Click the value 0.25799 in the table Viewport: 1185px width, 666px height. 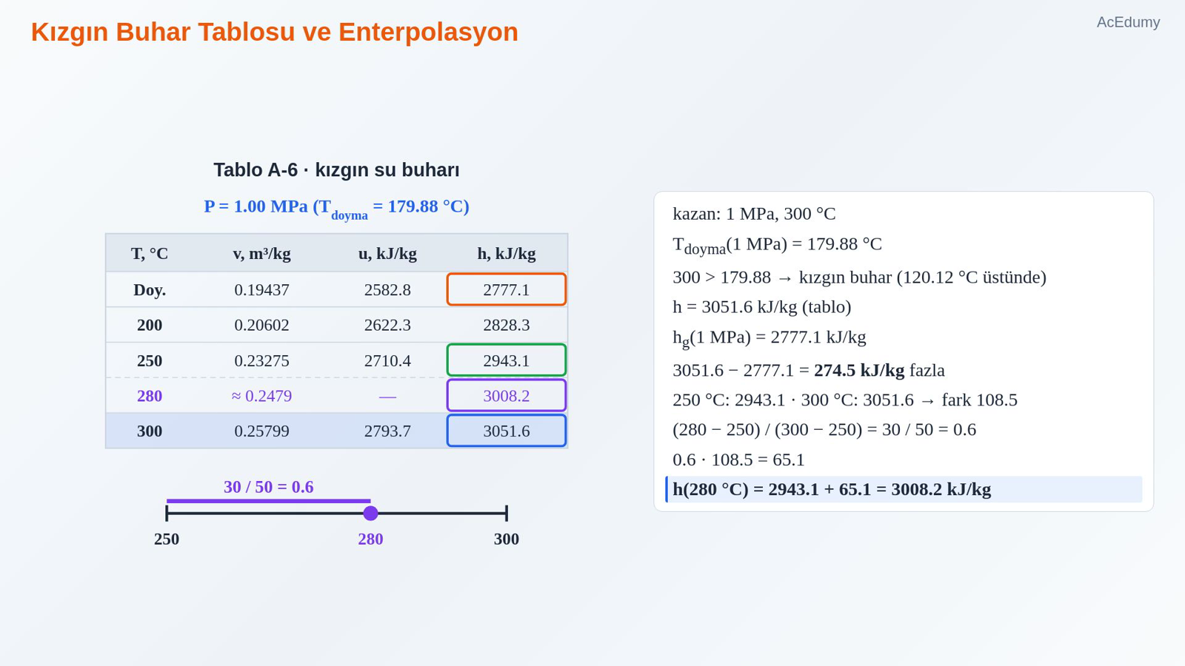click(261, 431)
